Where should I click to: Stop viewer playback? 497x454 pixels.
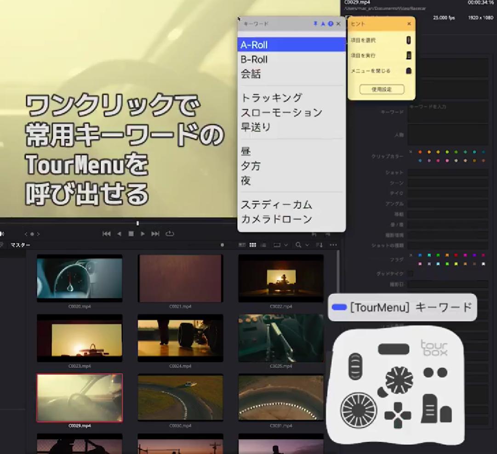pos(131,234)
